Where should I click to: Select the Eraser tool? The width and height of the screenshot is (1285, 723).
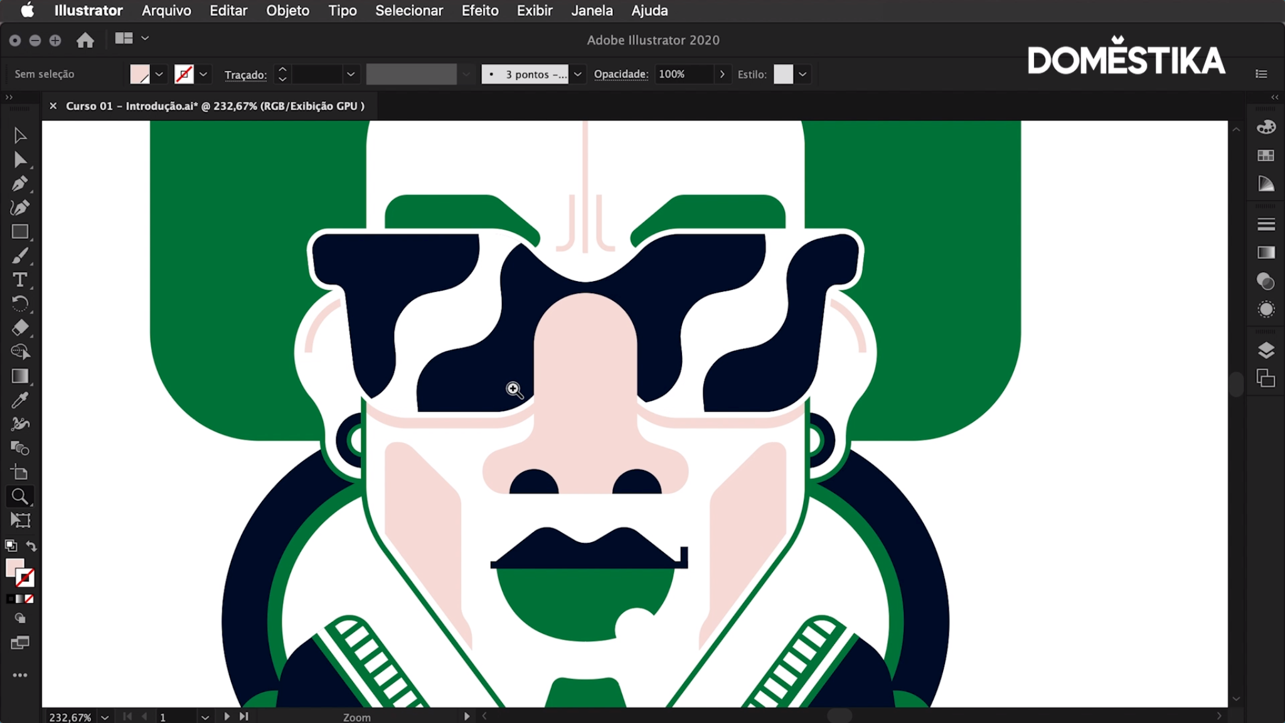19,328
